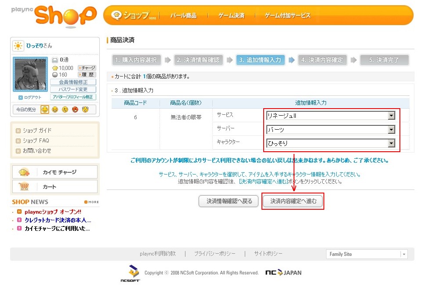Click step 5. 決済完了
The image size is (421, 288).
click(384, 60)
